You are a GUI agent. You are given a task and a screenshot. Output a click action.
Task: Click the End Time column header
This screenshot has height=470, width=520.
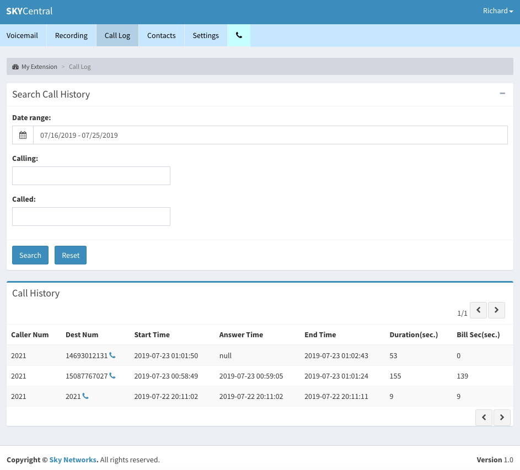click(x=320, y=335)
